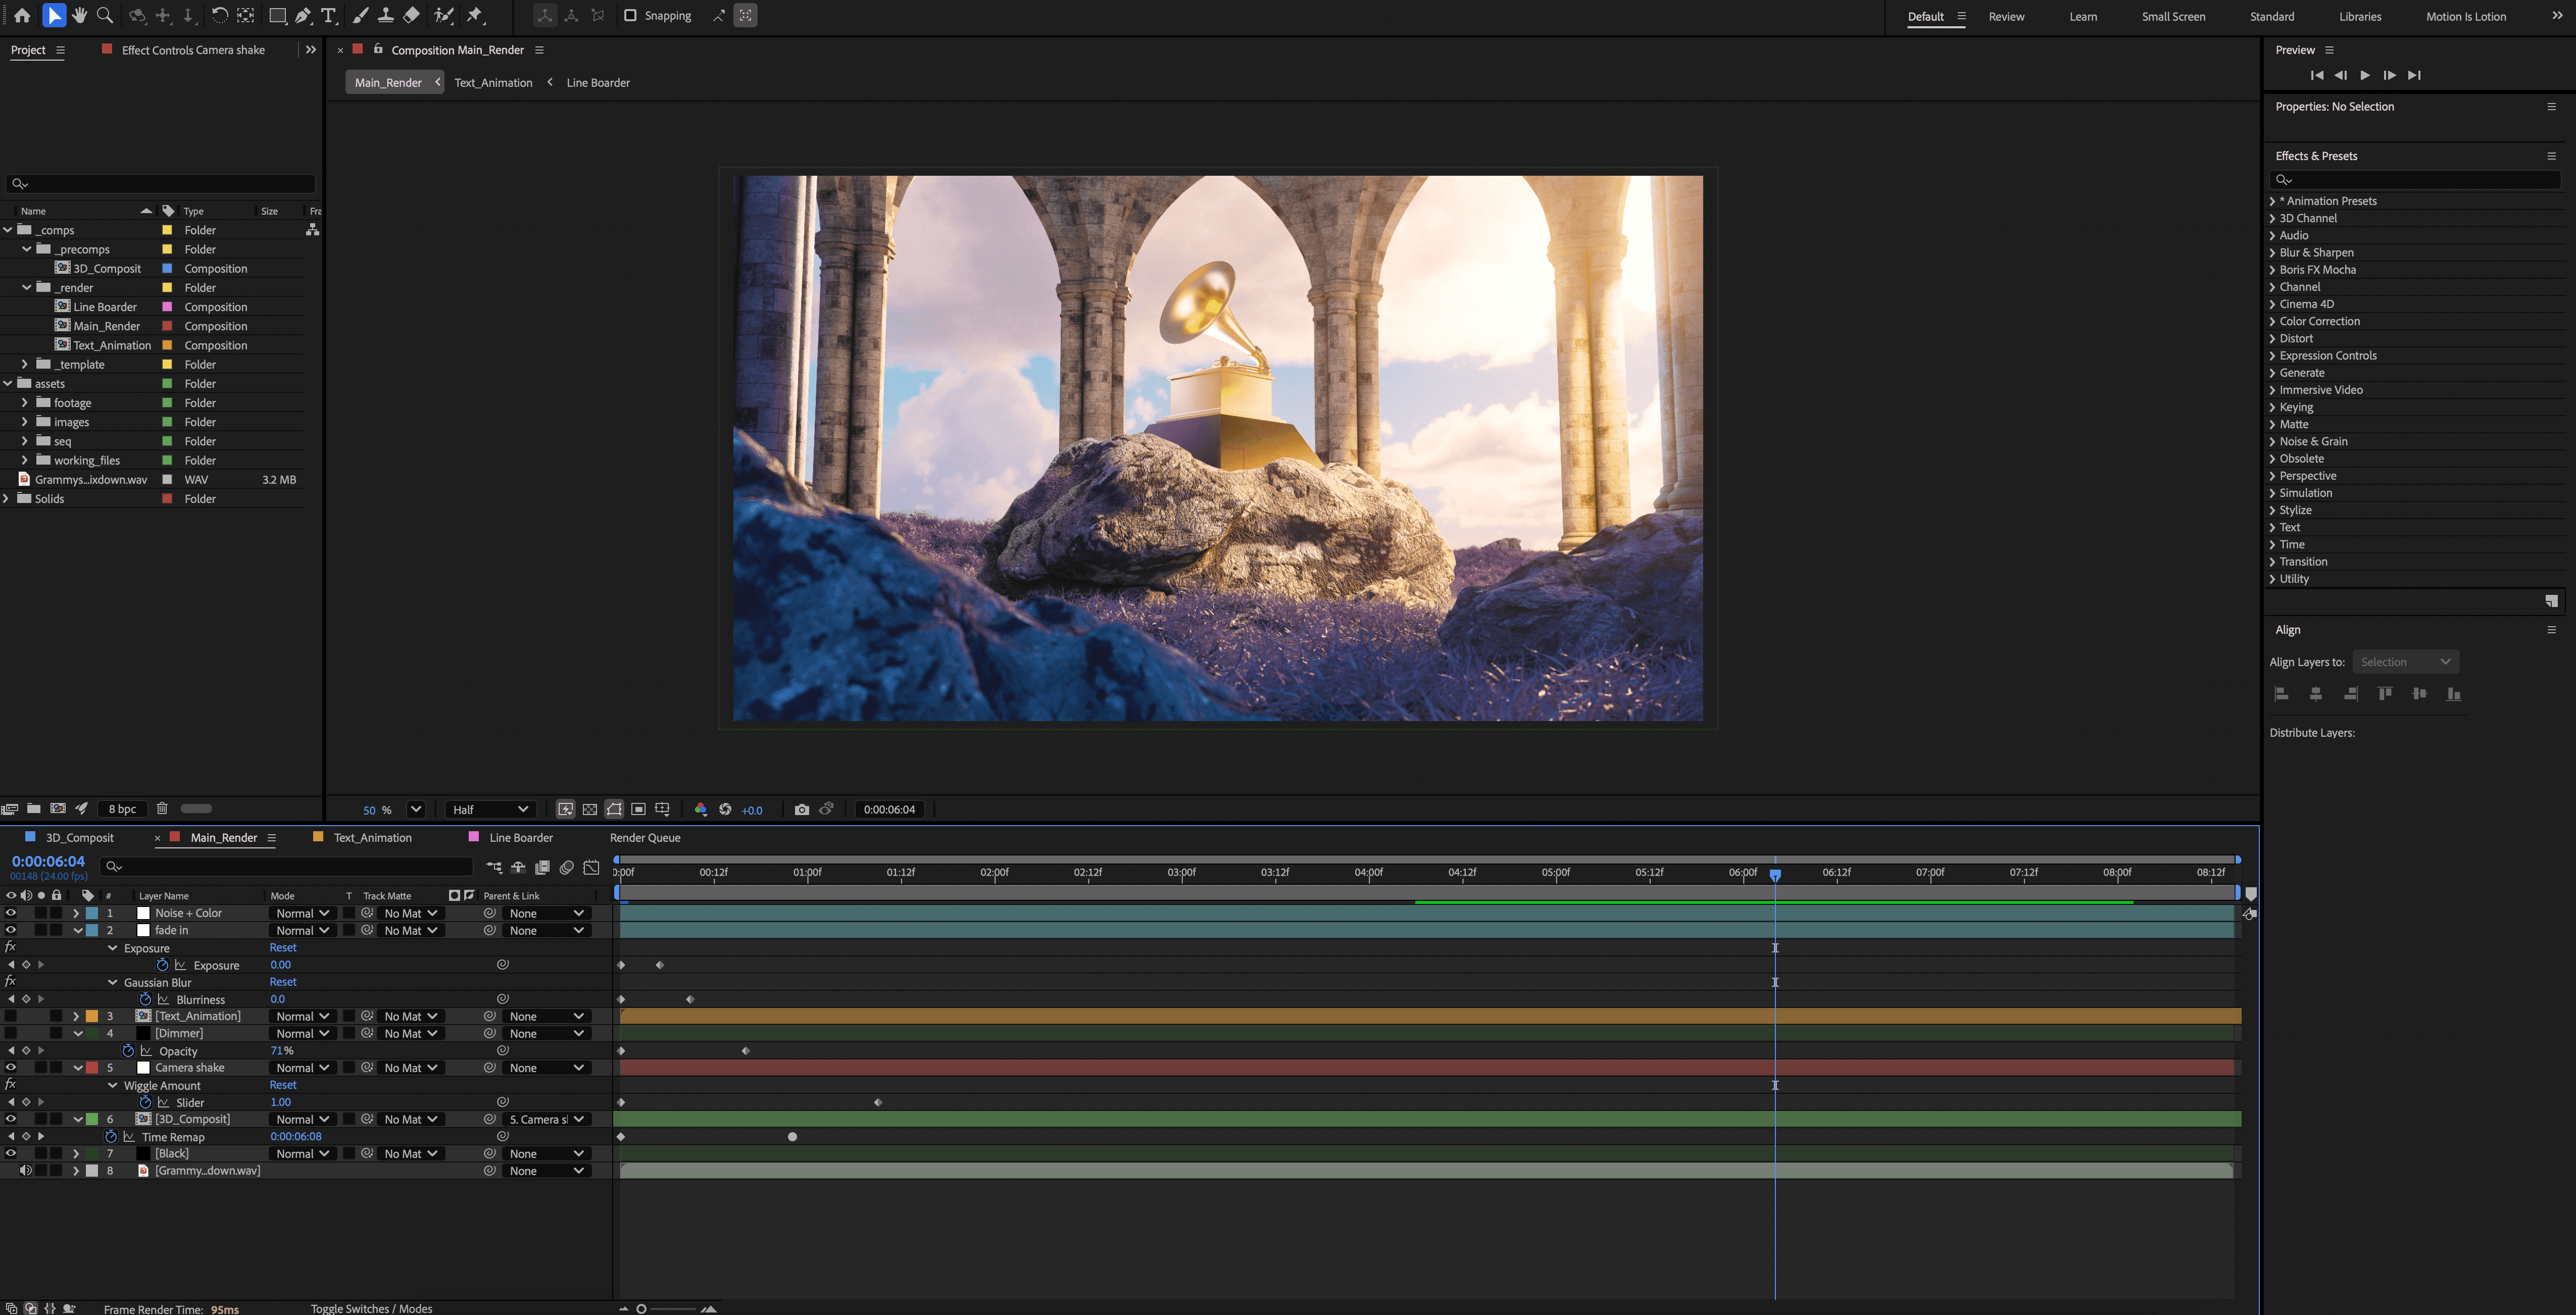The width and height of the screenshot is (2576, 1315).
Task: Click the Delete trash icon in Project panel
Action: click(162, 808)
